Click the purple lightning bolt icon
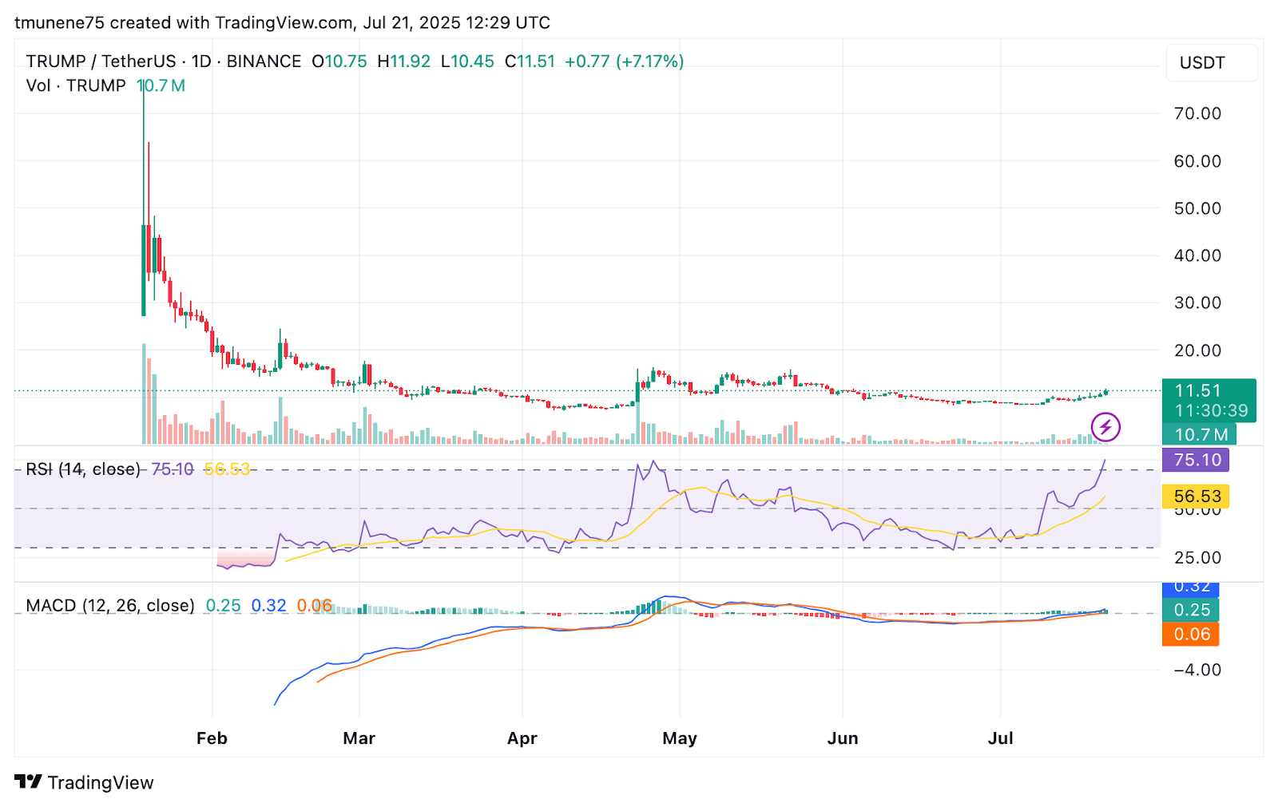The width and height of the screenshot is (1278, 807). (x=1105, y=427)
